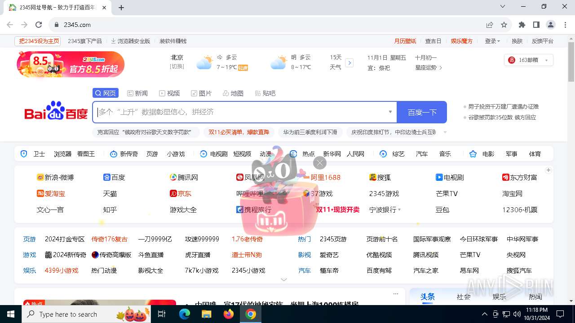This screenshot has height=323, width=575.
Task: Select the 地图 search tab
Action: pyautogui.click(x=233, y=93)
